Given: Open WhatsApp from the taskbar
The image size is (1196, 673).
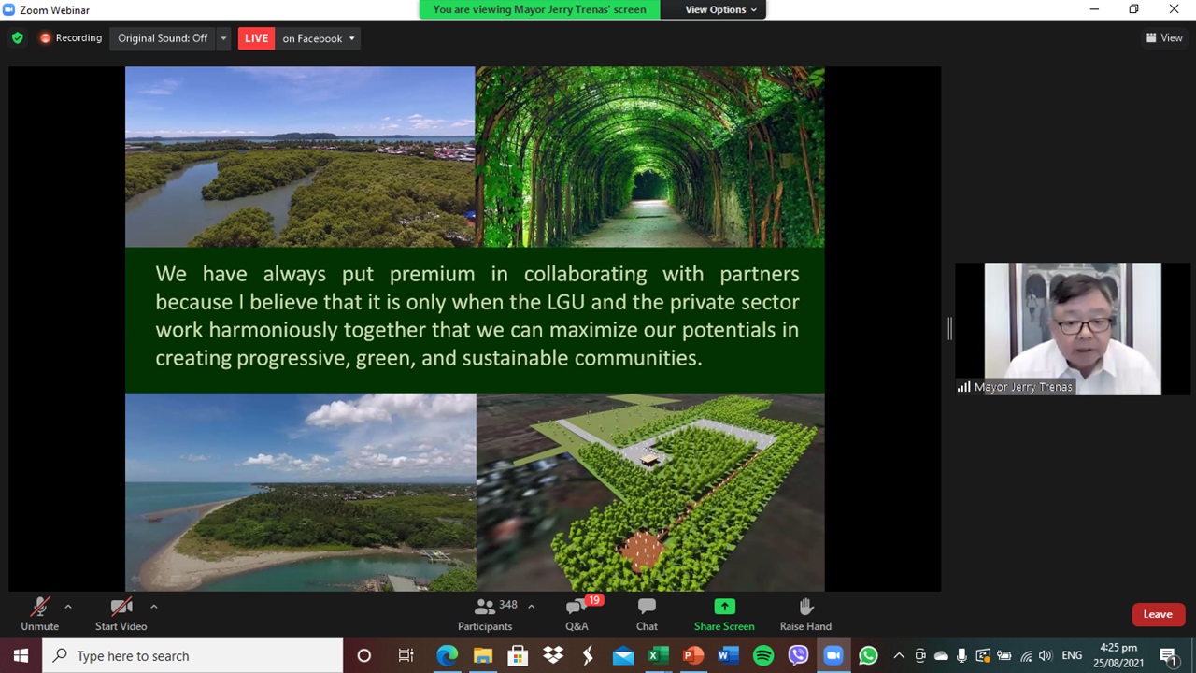Looking at the screenshot, I should coord(868,655).
